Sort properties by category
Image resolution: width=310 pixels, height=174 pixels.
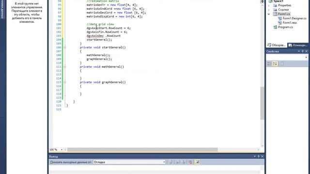click(x=269, y=63)
